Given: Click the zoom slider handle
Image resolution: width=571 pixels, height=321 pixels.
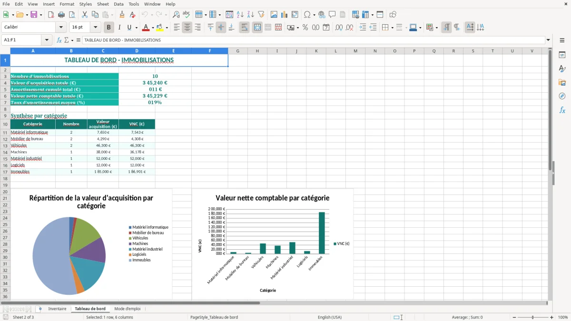Looking at the screenshot, I should point(533,317).
